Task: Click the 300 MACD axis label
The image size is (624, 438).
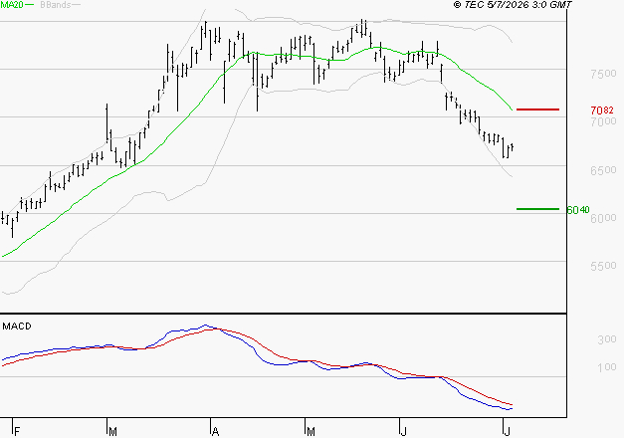Action: [x=607, y=339]
